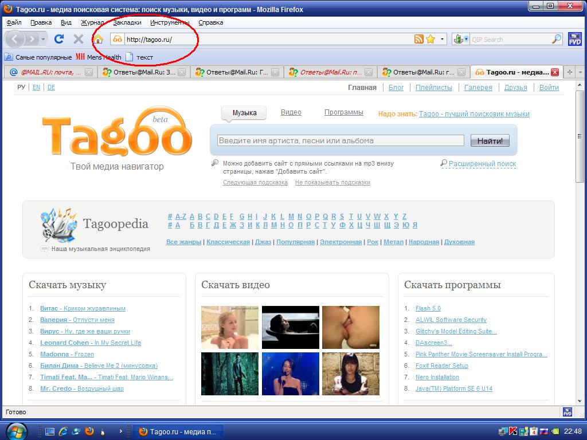Screen dimensions: 587x440
Task: Stop loading with the X icon
Action: pos(78,38)
